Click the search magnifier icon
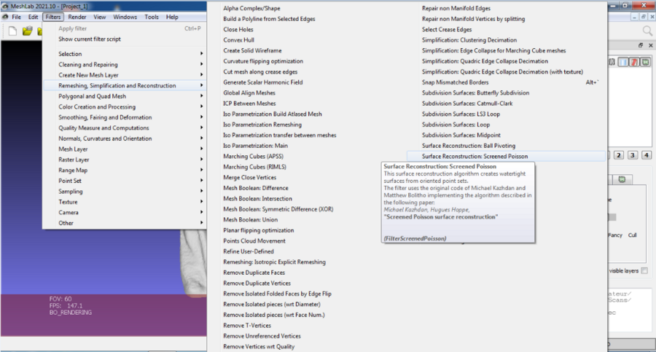 647,31
